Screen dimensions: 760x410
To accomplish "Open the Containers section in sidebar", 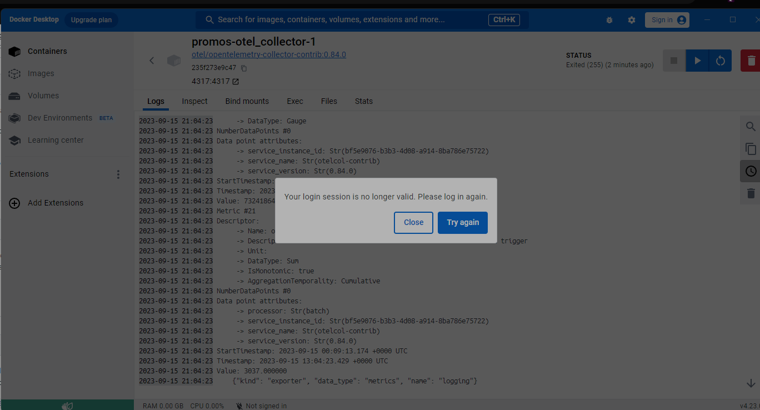I will point(47,51).
